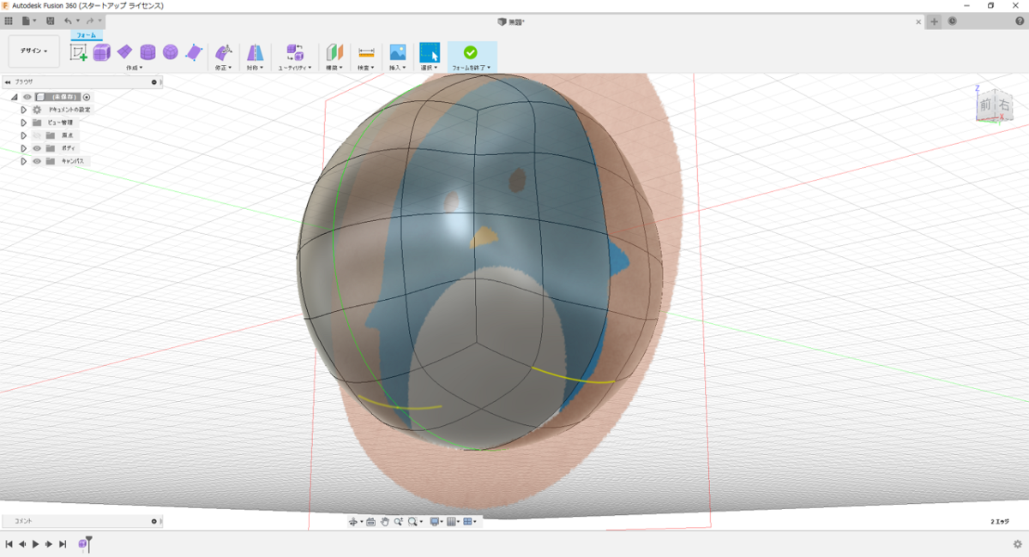
Task: Hide the ボディ folder with eye icon
Action: 37,148
